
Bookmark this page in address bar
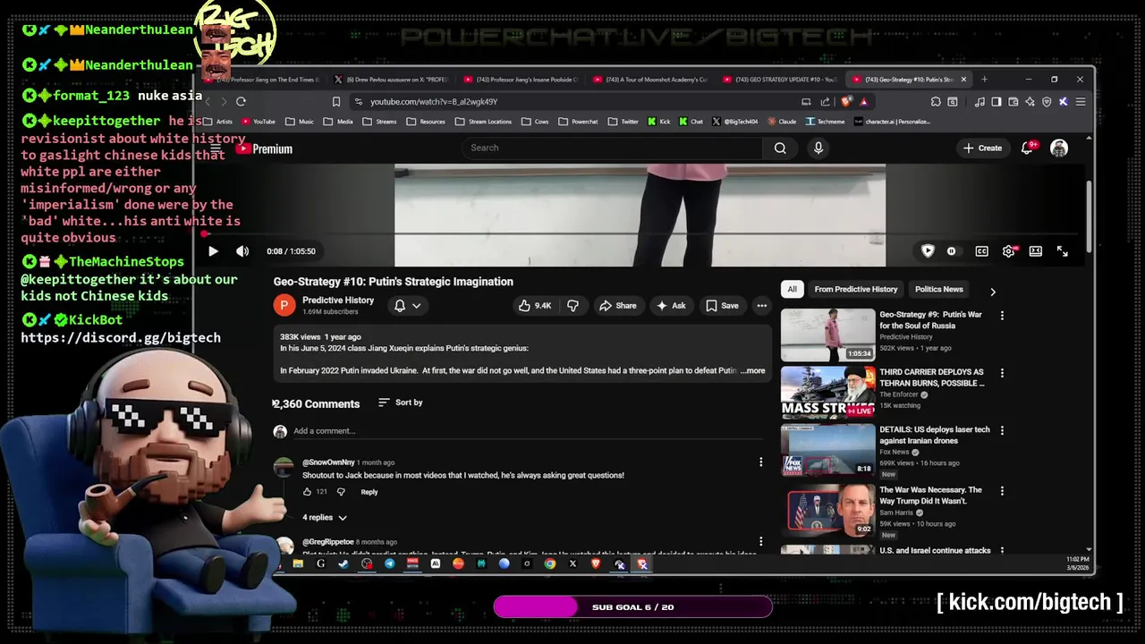[x=336, y=102]
